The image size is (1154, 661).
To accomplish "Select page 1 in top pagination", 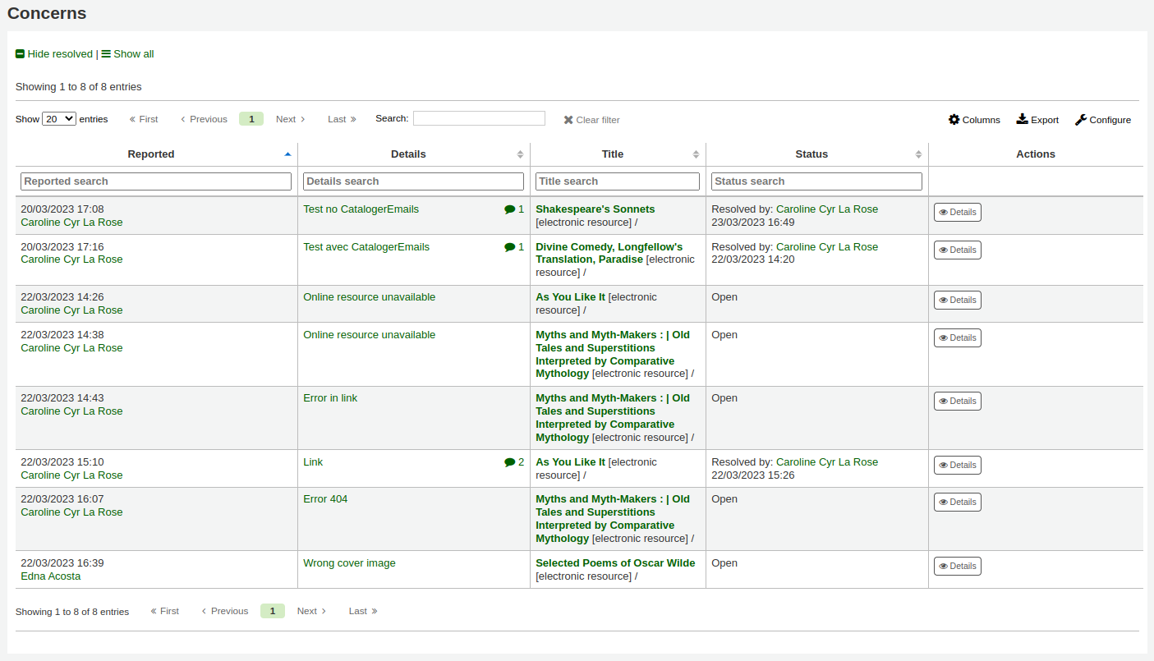I will tap(251, 119).
